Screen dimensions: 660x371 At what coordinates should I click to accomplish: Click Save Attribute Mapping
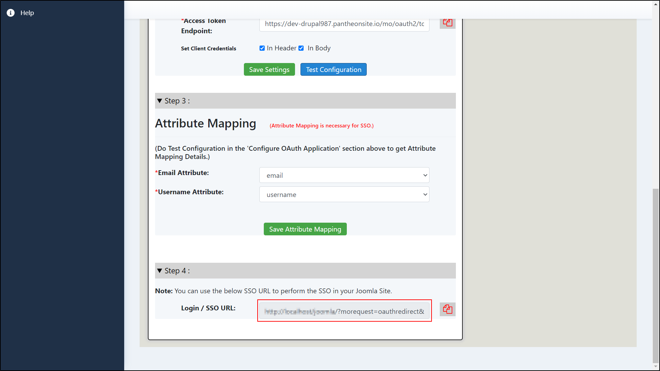(x=305, y=229)
